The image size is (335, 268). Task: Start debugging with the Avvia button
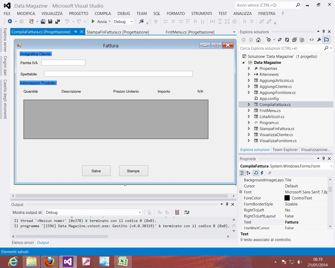(x=99, y=21)
